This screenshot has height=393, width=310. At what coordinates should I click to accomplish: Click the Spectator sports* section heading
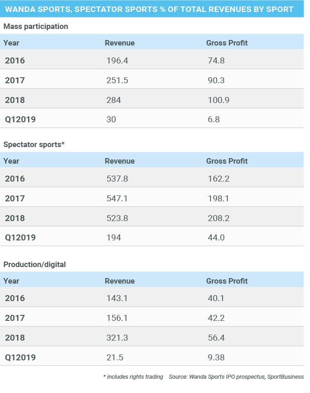(x=34, y=145)
